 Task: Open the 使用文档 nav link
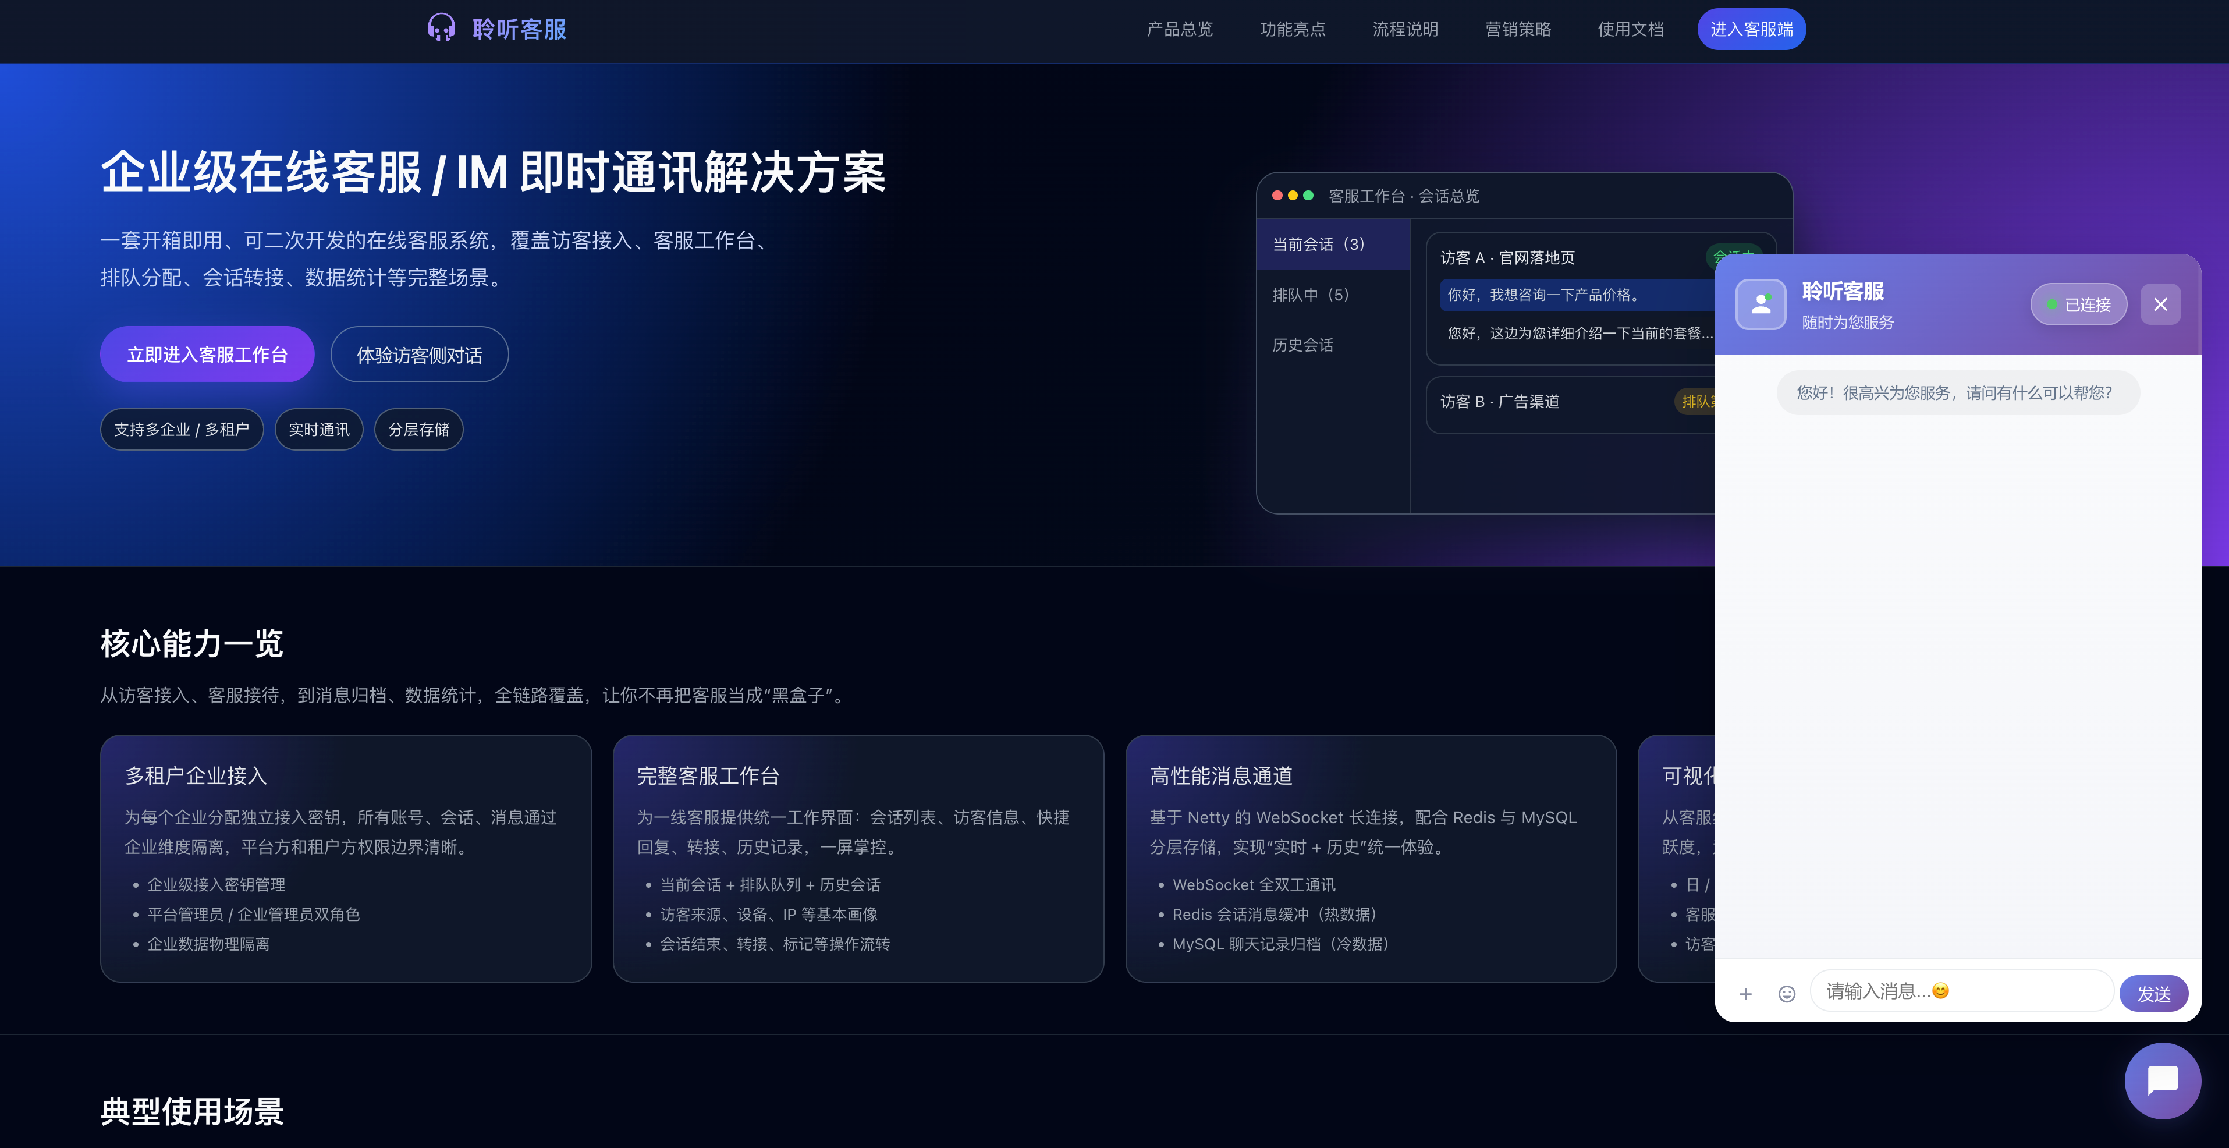tap(1630, 30)
